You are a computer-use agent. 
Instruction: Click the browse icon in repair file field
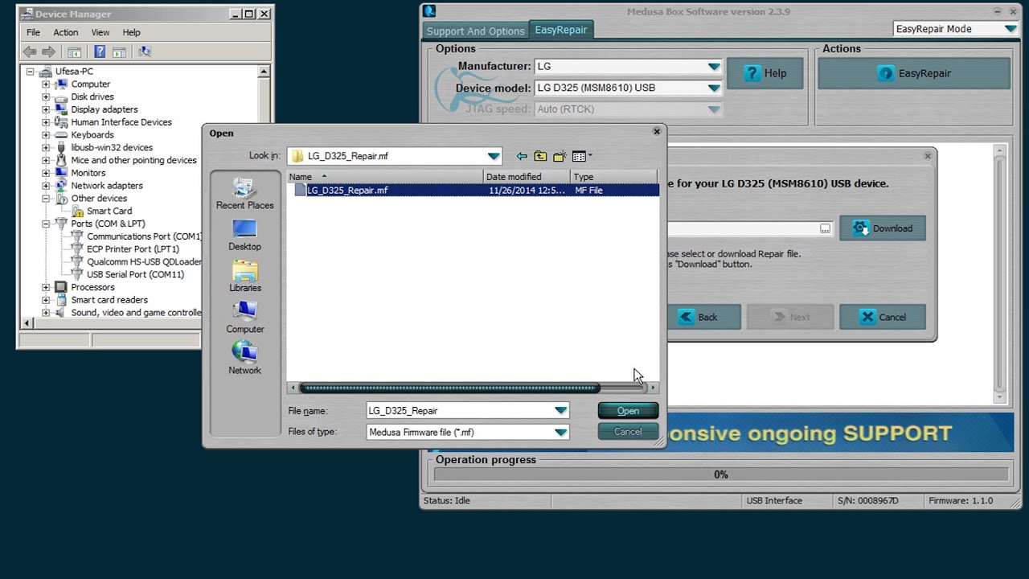(825, 228)
